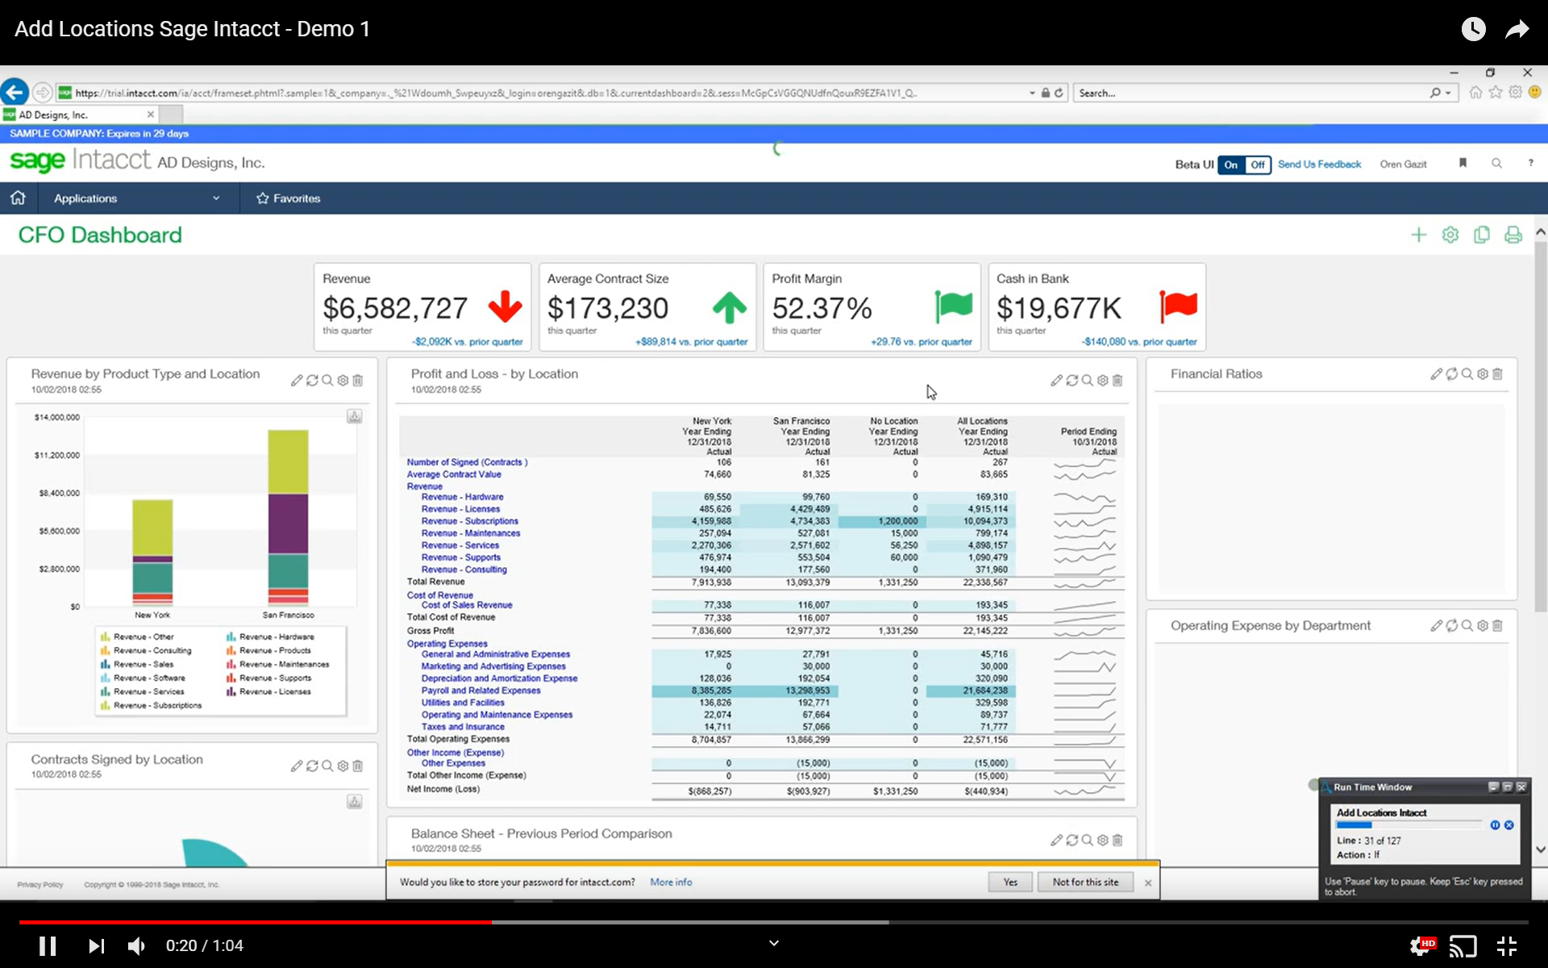The image size is (1548, 968).
Task: Open browser search provider dropdown
Action: pos(1448,94)
